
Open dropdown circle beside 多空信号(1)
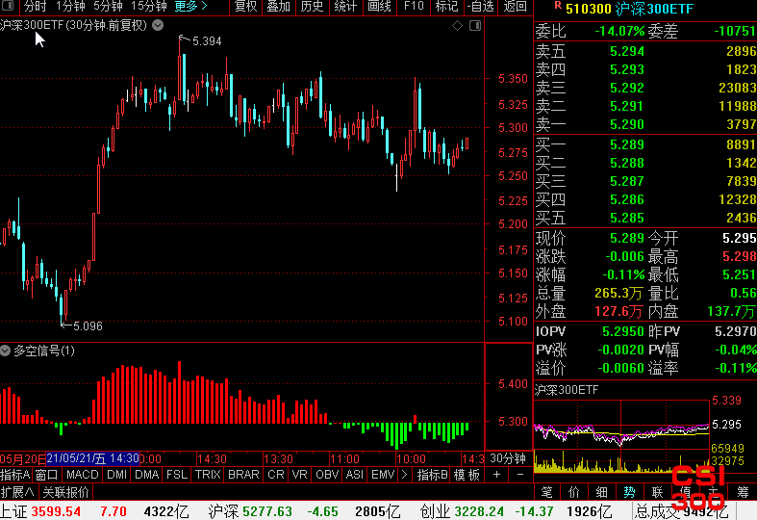click(x=6, y=351)
